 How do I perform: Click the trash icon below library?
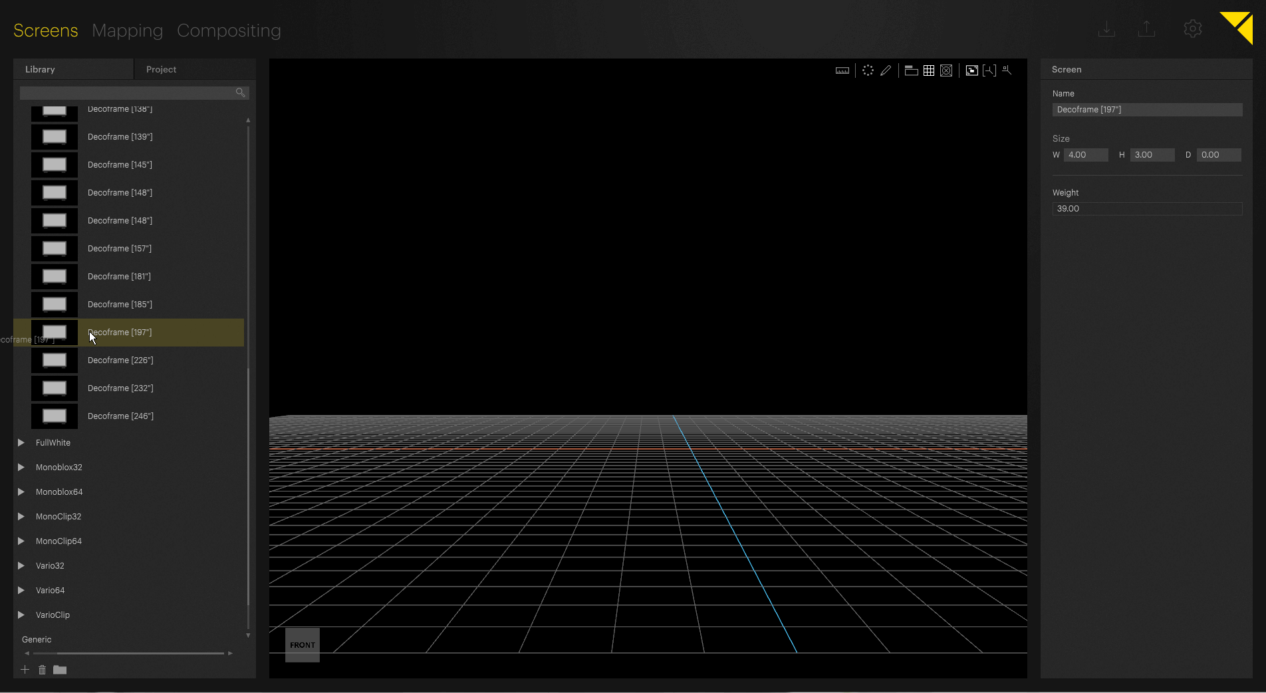coord(42,670)
